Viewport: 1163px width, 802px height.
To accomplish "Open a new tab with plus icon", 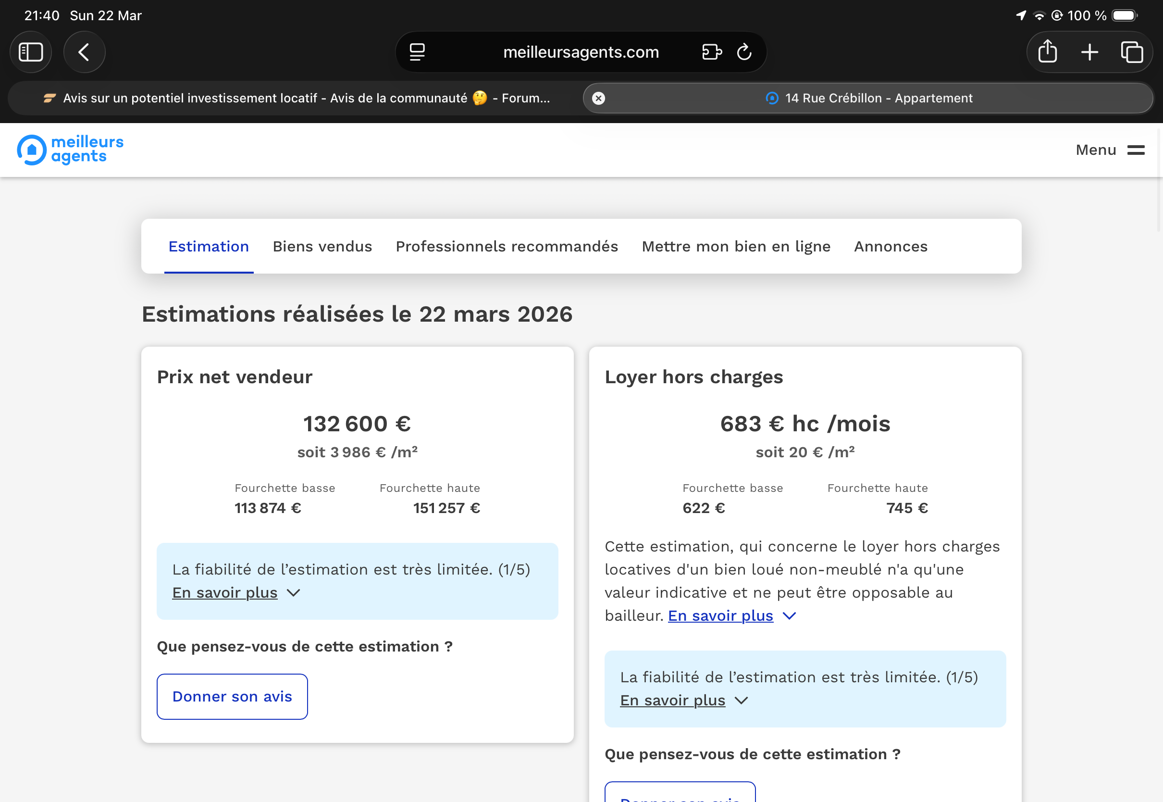I will 1089,52.
